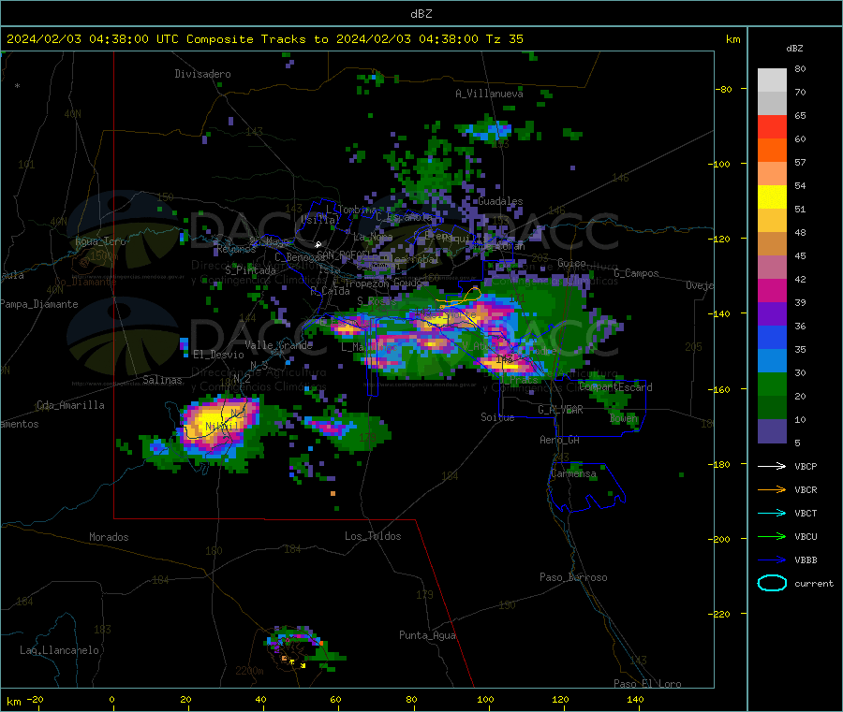Viewport: 843px width, 712px height.
Task: Click the 'Carmensa' map label
Action: [x=573, y=473]
